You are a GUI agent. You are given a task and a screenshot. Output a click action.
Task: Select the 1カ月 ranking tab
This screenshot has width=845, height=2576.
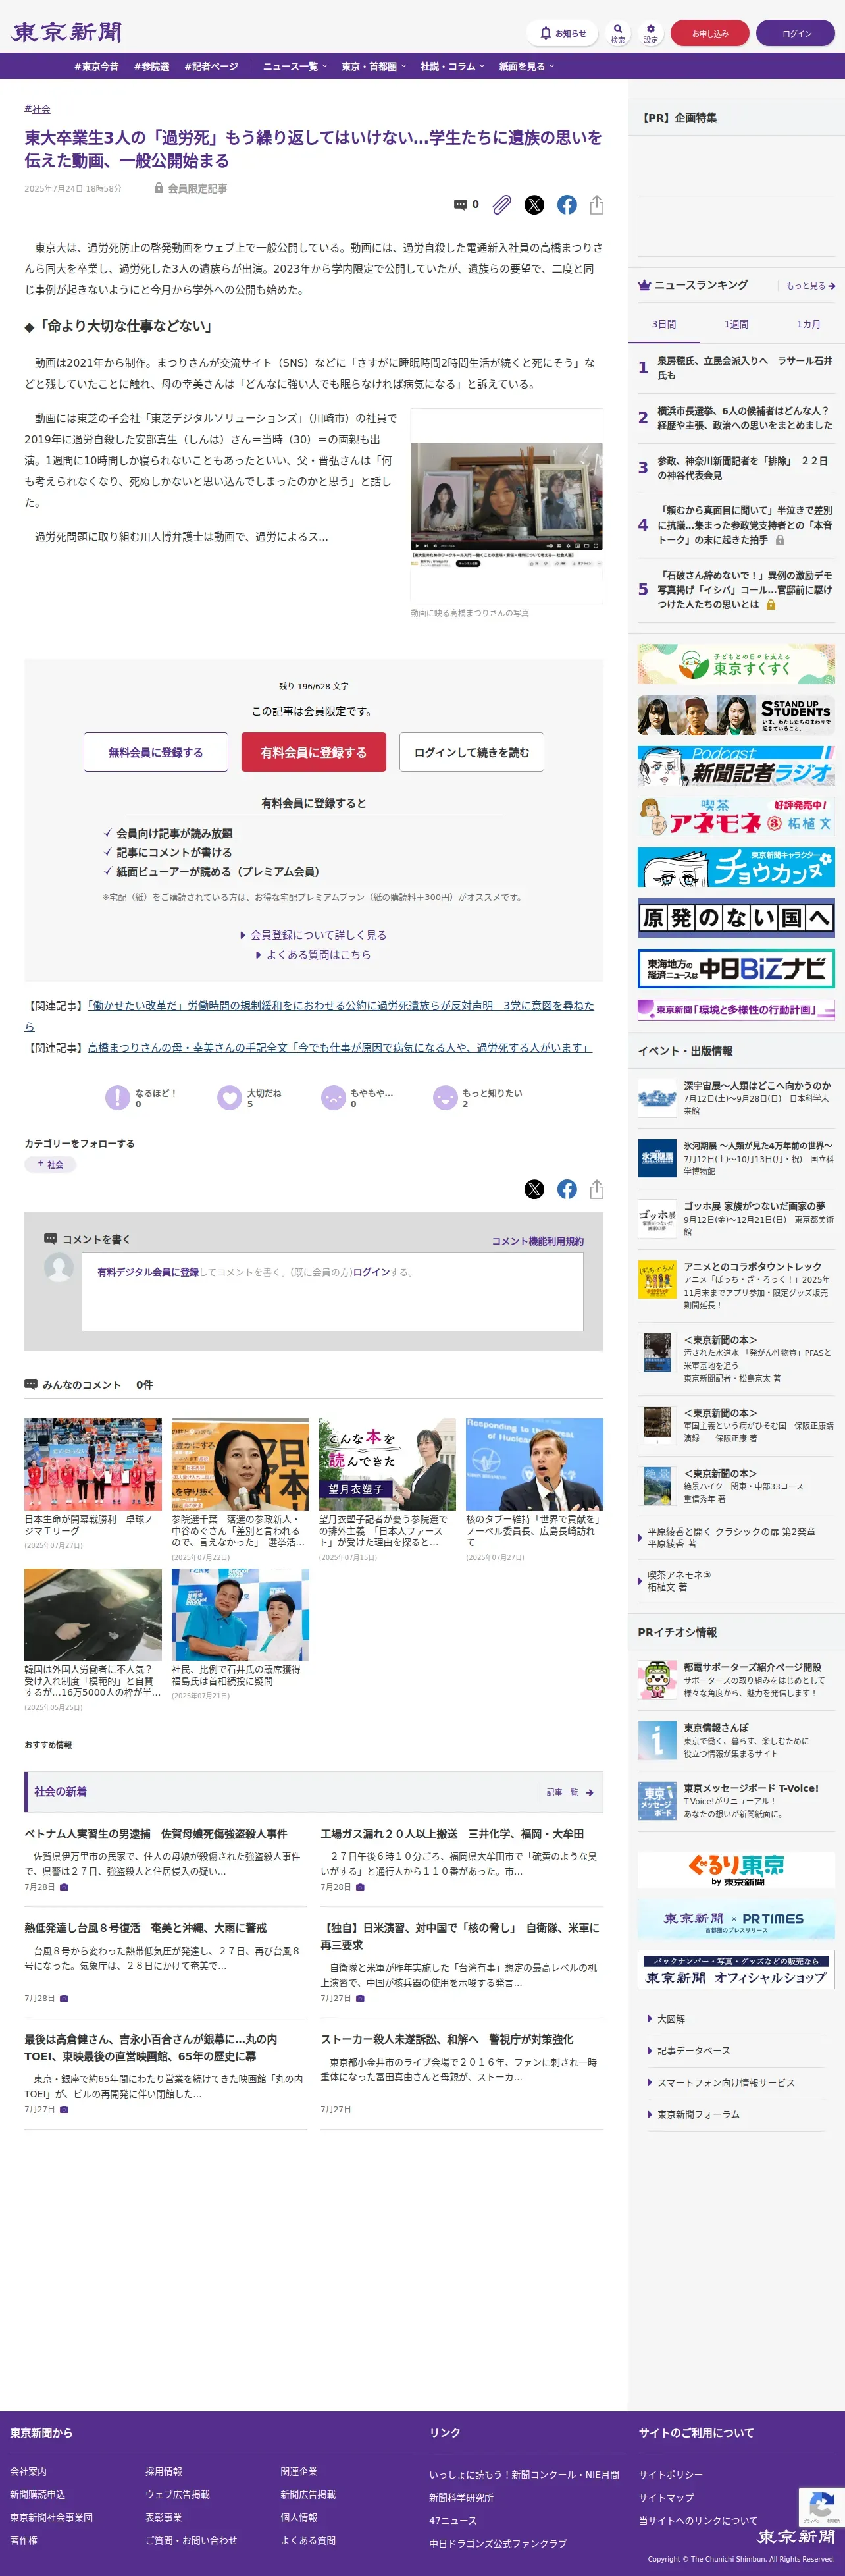(x=808, y=324)
